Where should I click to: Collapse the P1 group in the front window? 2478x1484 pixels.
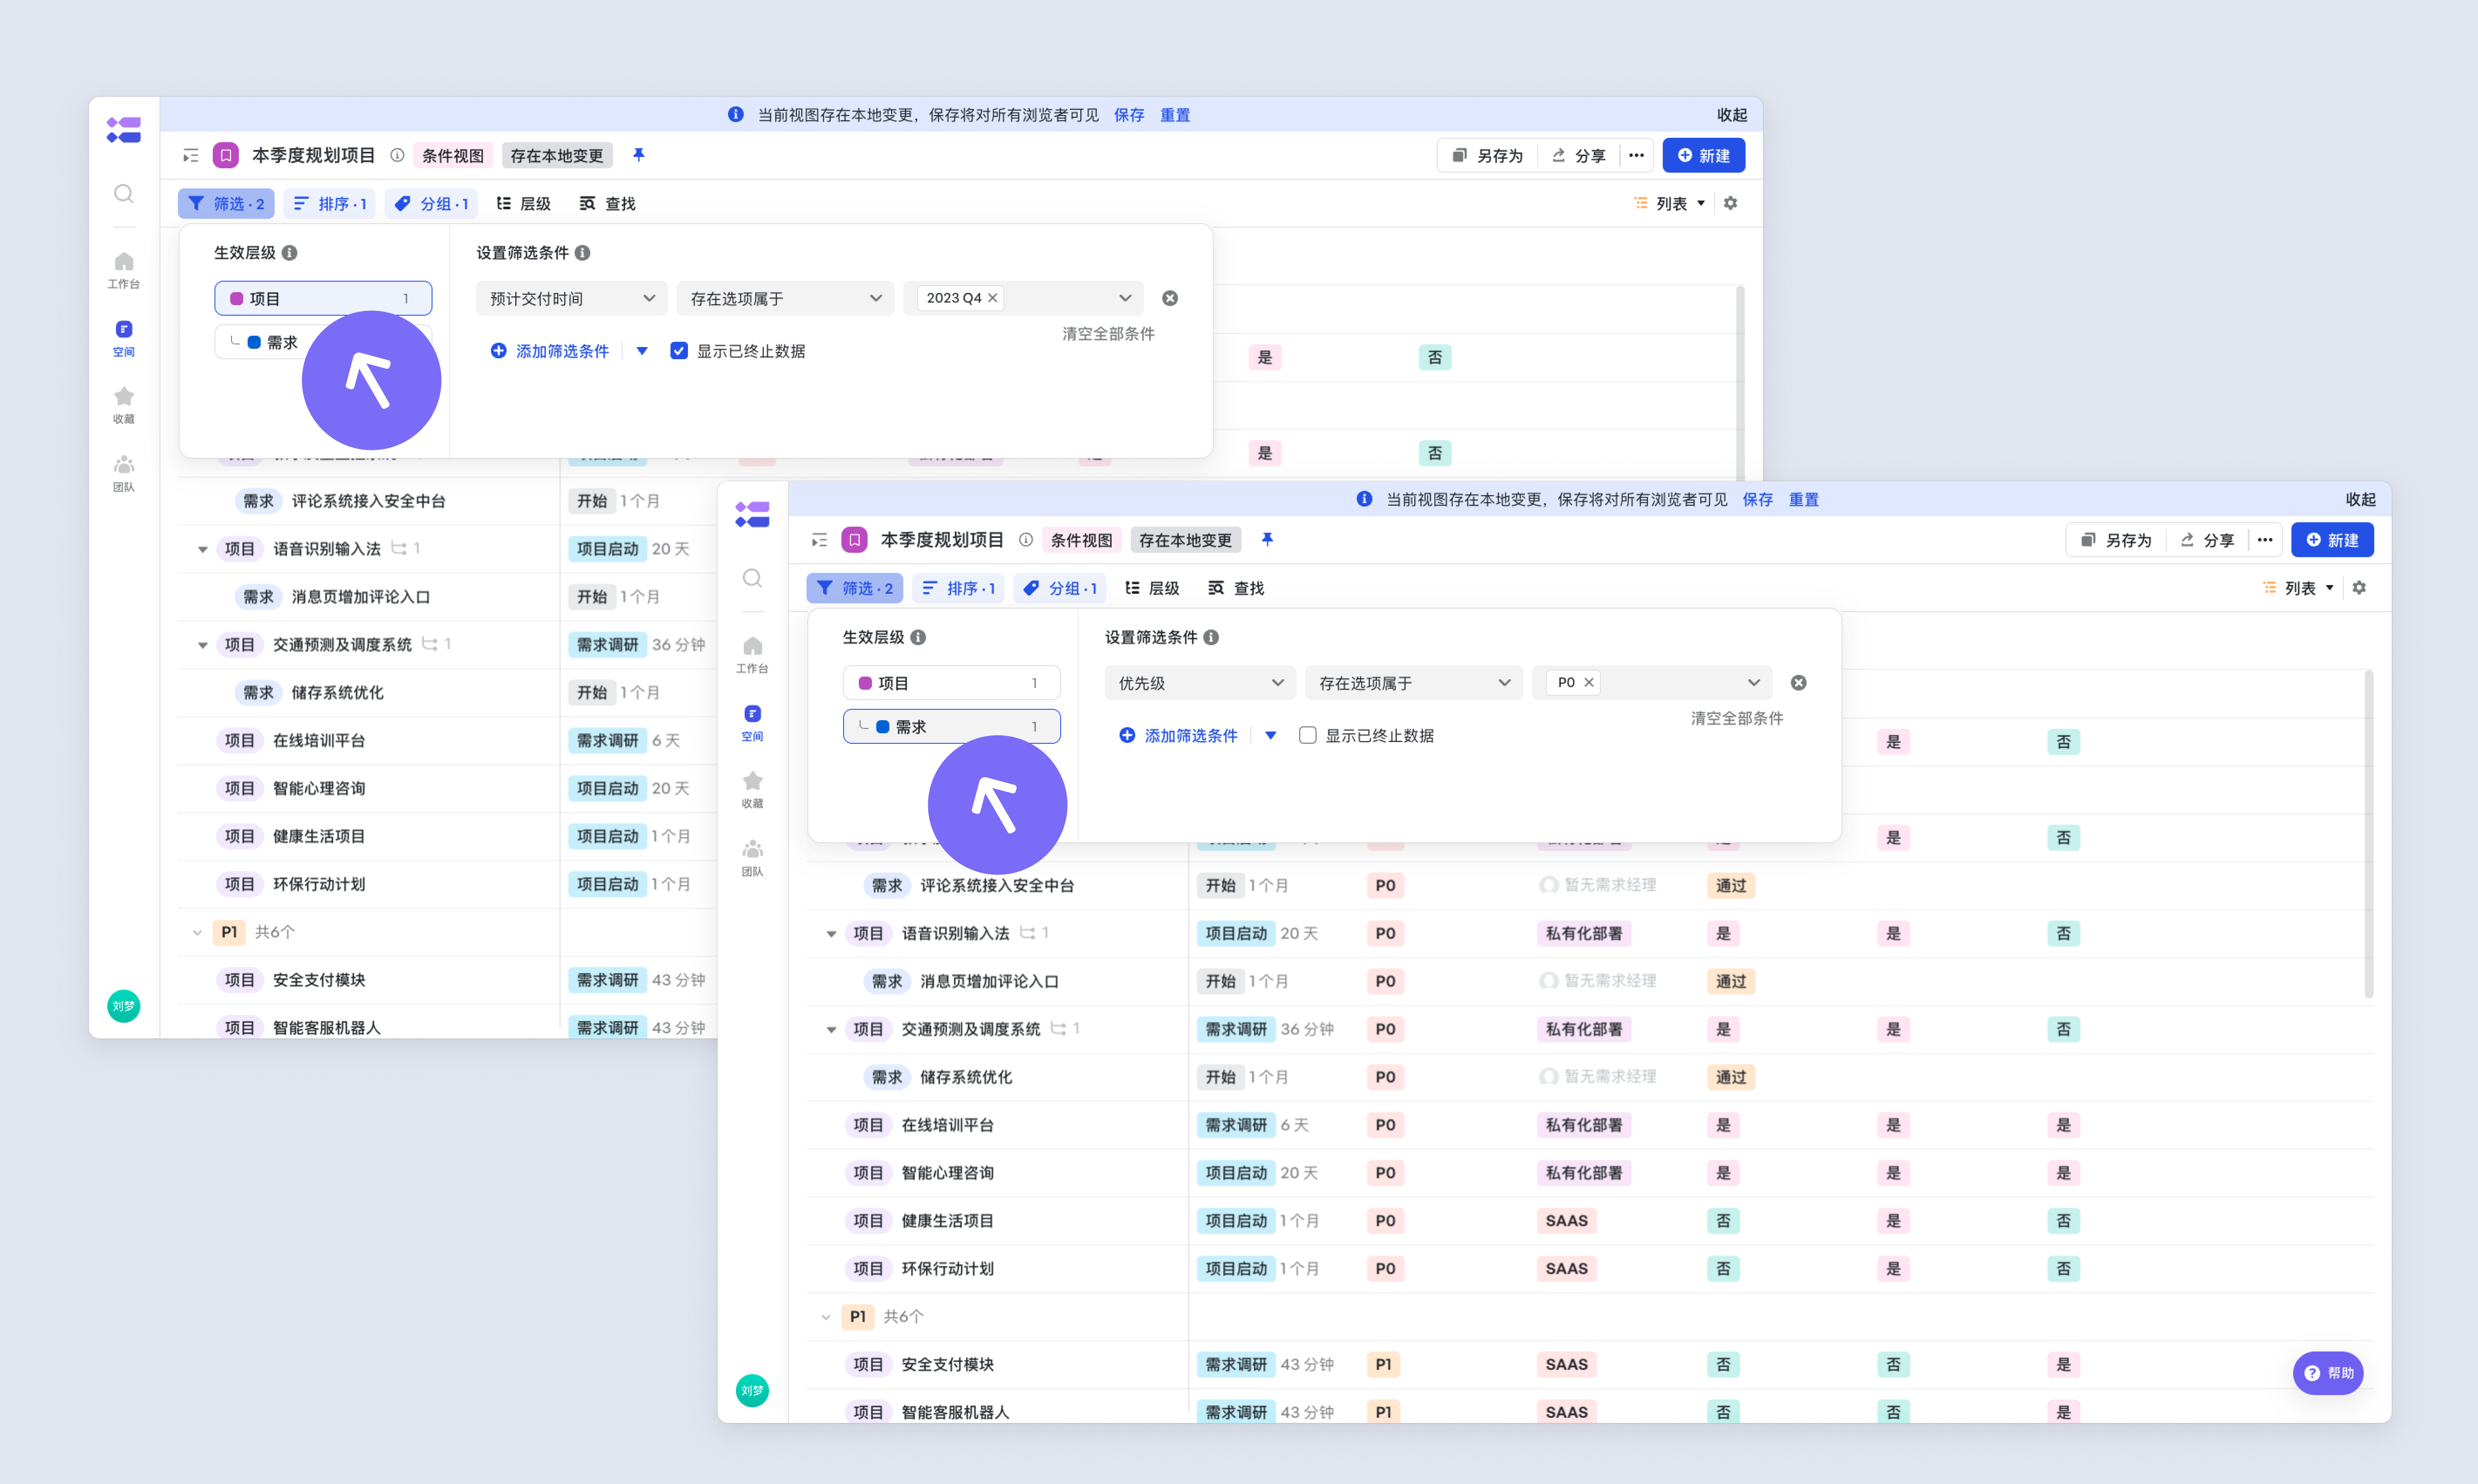826,1317
